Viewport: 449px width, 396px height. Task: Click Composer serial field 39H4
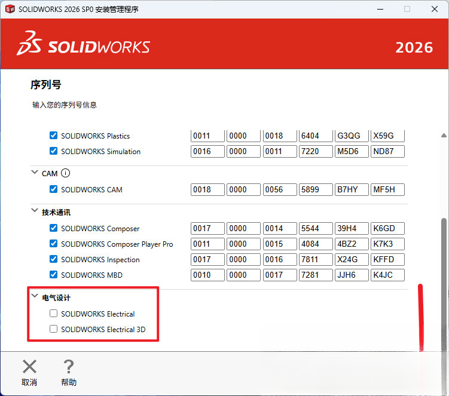tap(352, 228)
